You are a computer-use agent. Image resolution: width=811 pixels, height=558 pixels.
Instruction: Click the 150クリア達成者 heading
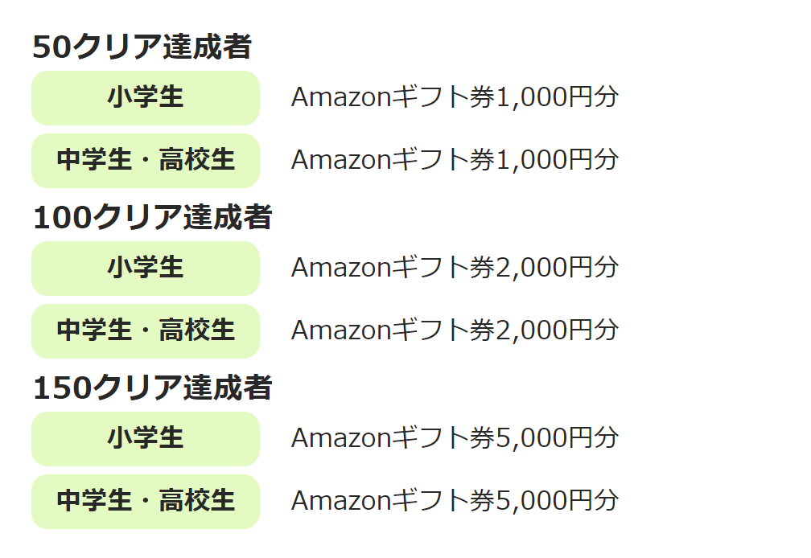click(x=153, y=388)
